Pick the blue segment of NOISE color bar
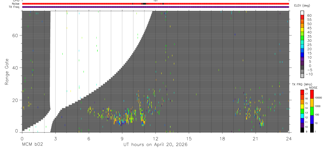Image resolution: width=325 pixels, height=150 pixels. click(312, 120)
